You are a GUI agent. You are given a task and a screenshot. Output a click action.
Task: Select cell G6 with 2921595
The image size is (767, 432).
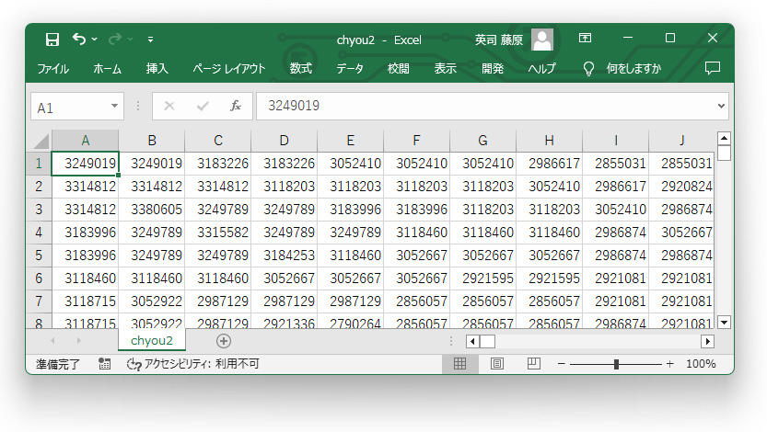click(x=482, y=279)
